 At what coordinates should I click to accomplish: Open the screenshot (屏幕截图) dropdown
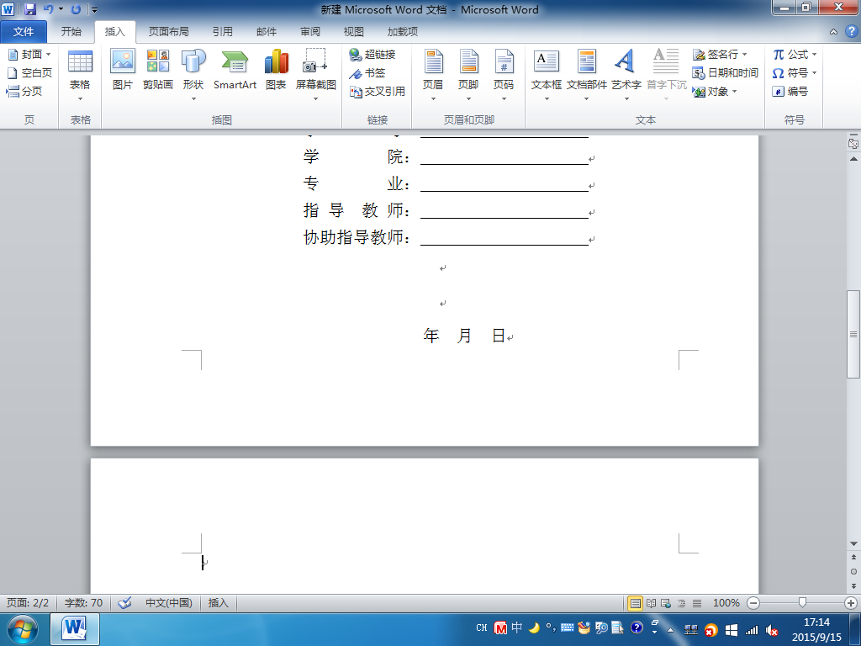(x=316, y=75)
